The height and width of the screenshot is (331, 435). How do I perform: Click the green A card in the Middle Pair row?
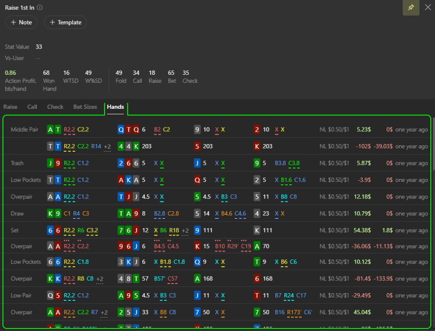point(51,130)
